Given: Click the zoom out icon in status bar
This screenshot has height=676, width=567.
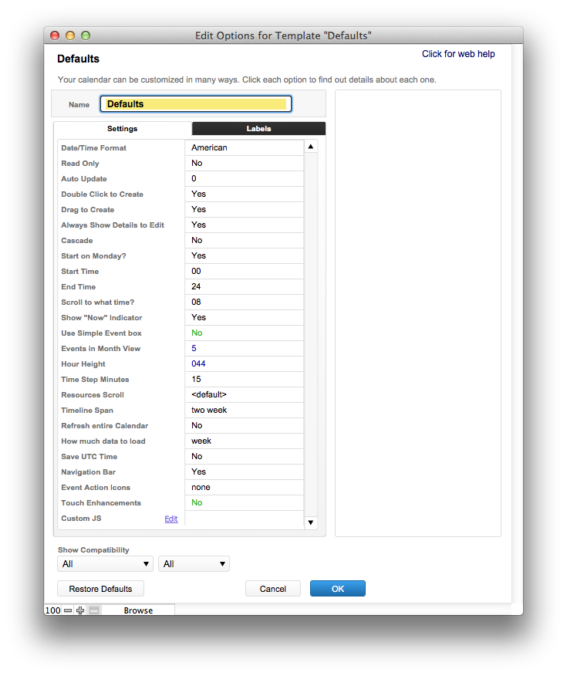Looking at the screenshot, I should tap(68, 610).
